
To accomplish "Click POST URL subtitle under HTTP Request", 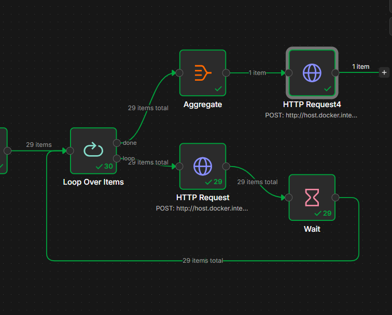I will point(202,208).
